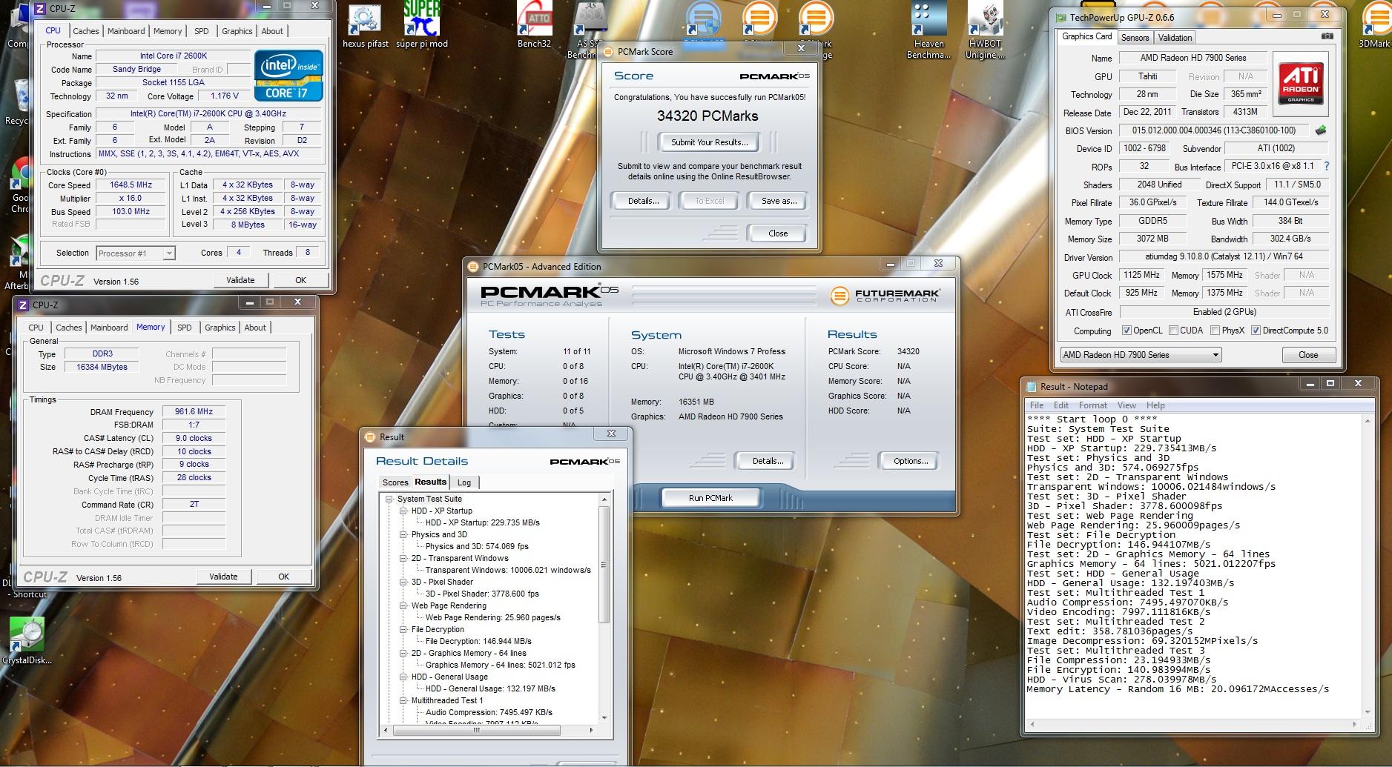Viewport: 1392px width, 767px height.
Task: Switch to the Sensors tab in GPU-Z
Action: pyautogui.click(x=1135, y=38)
